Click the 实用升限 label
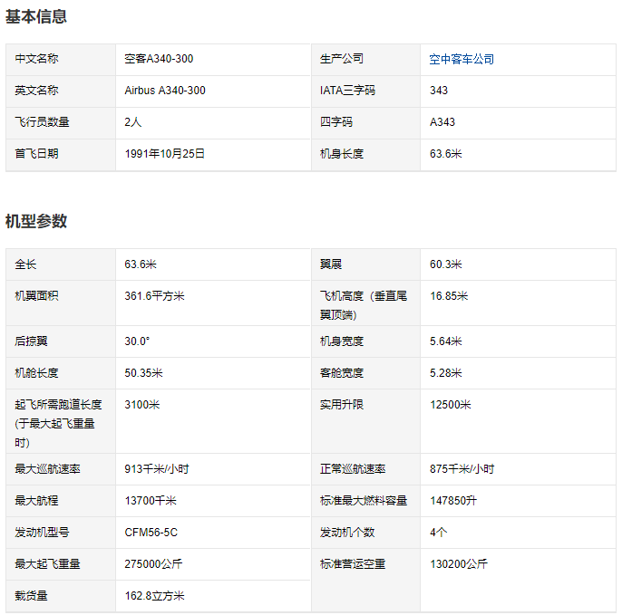Screen dimensions: 622x615 click(x=342, y=405)
